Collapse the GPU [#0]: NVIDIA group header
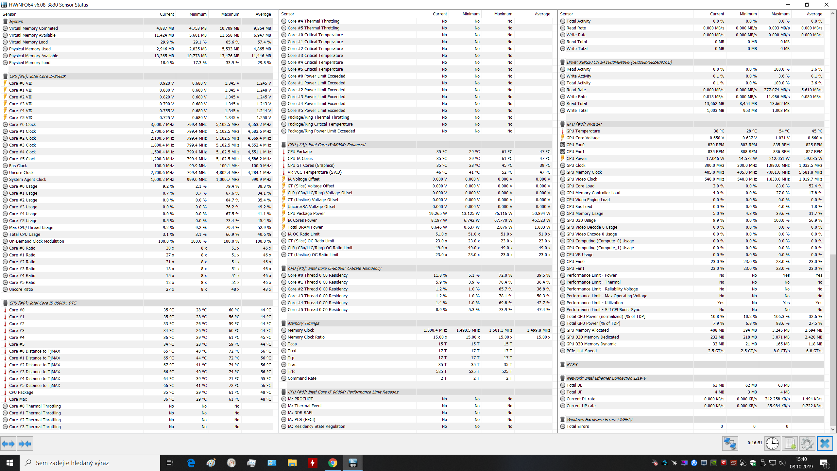 (584, 124)
